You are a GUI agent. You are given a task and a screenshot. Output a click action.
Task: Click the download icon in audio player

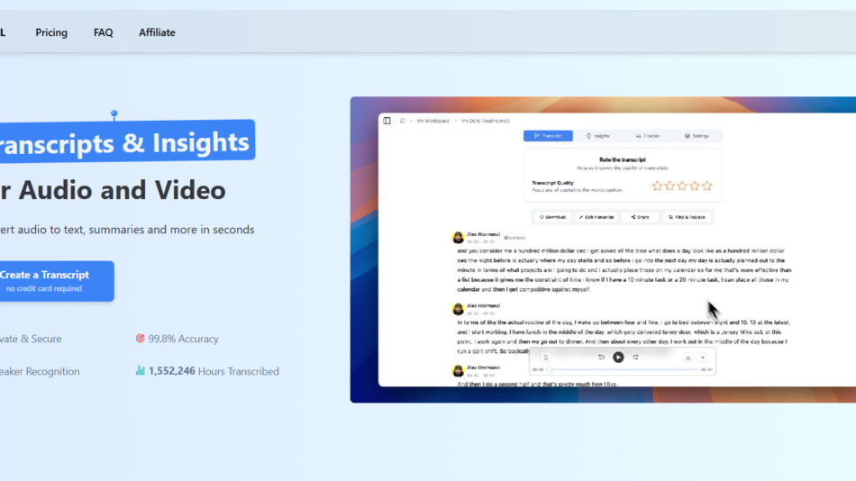688,358
